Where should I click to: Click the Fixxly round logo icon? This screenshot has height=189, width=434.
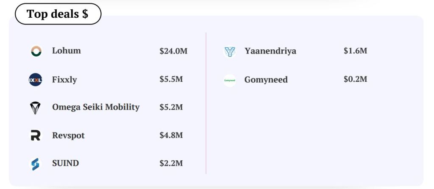click(36, 80)
